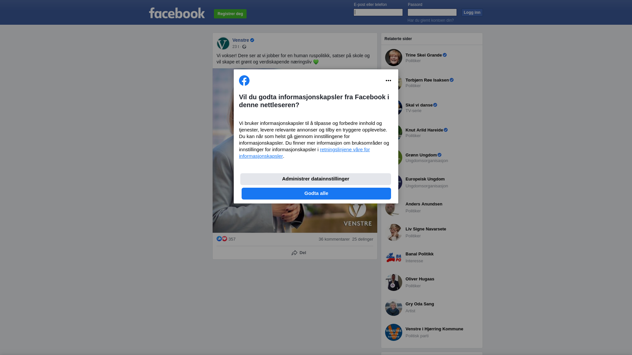Open Trine Skei Grande profile picture
This screenshot has width=632, height=355.
click(x=394, y=58)
